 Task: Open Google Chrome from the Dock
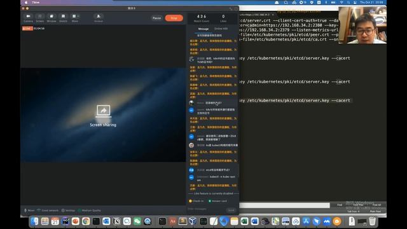(x=86, y=221)
